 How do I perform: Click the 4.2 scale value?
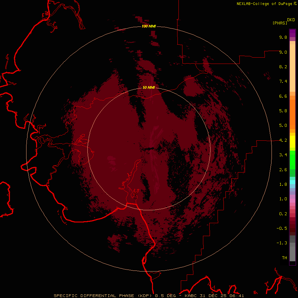coord(283,140)
